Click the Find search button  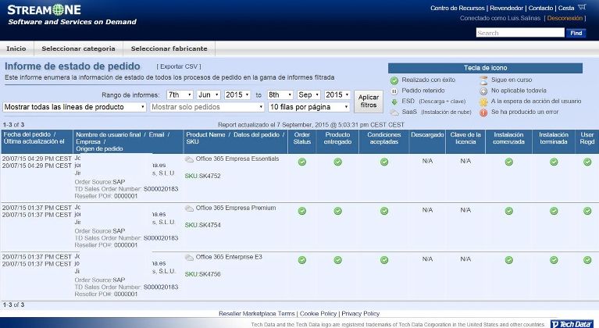click(576, 33)
